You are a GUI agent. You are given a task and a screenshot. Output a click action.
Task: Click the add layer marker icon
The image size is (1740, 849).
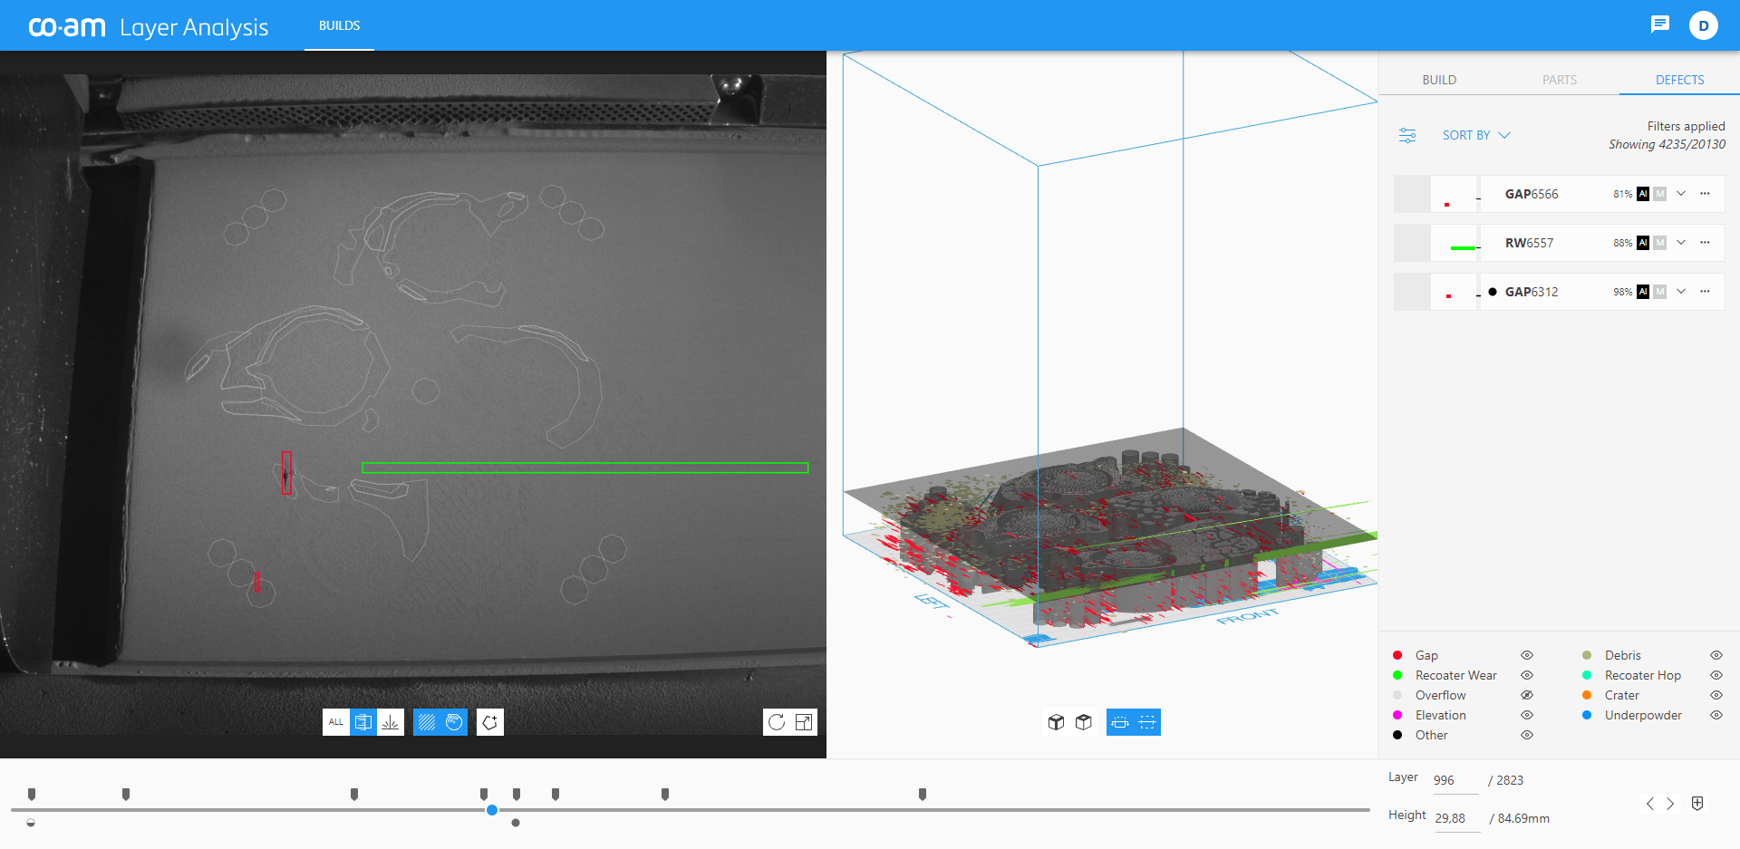point(1697,804)
